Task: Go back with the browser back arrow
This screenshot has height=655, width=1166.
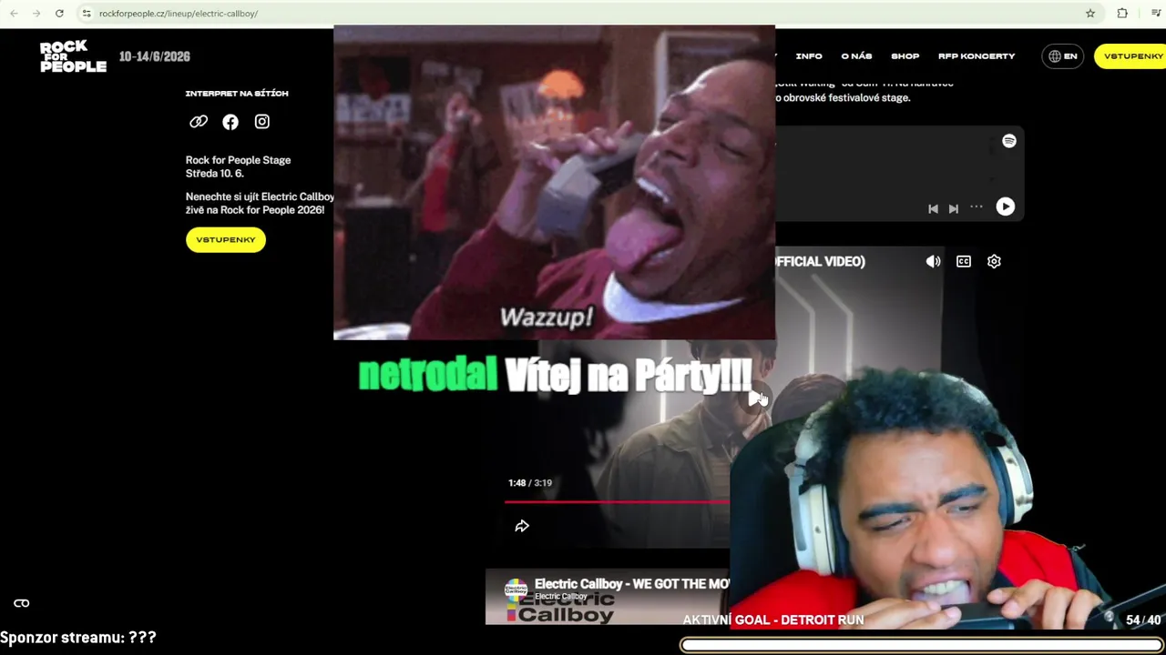Action: (14, 14)
